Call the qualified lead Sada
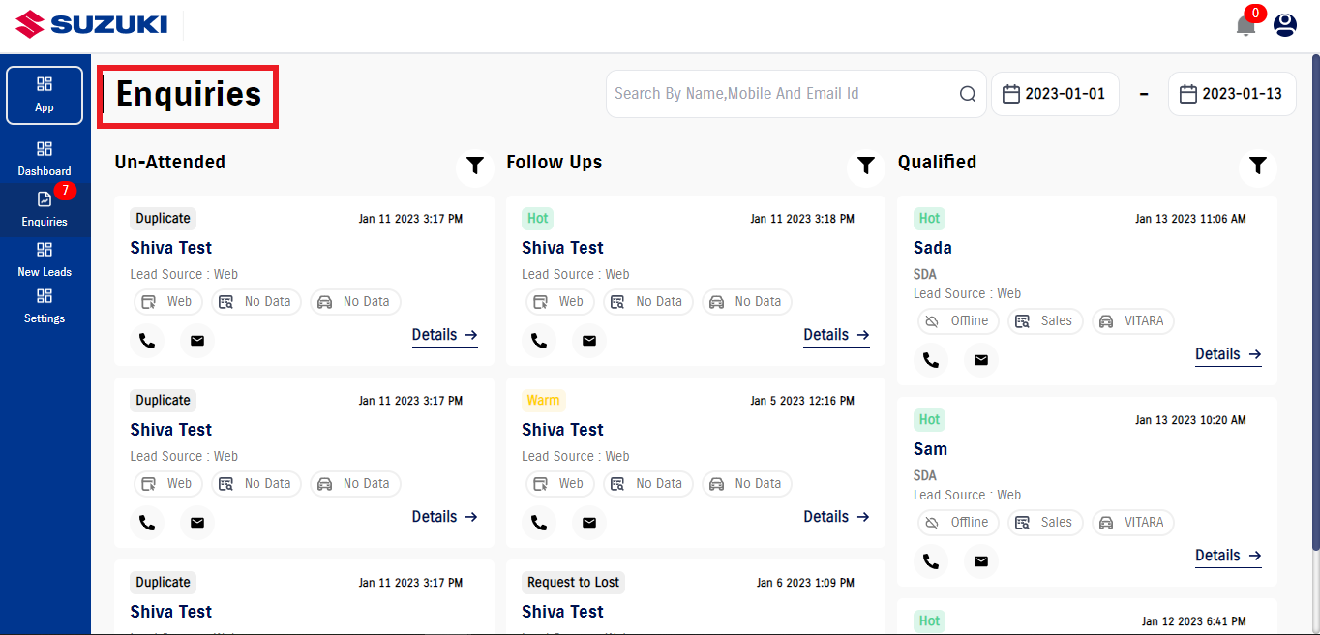 pyautogui.click(x=931, y=360)
